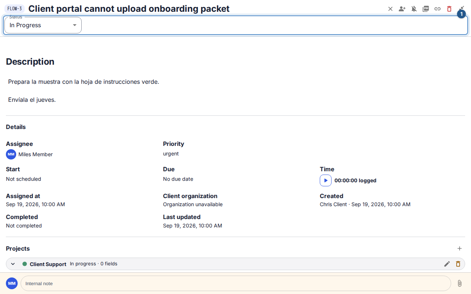Screen dimensions: 471x294
Task: Click the description line 'Prepara la muestra con la hoja'
Action: [84, 82]
